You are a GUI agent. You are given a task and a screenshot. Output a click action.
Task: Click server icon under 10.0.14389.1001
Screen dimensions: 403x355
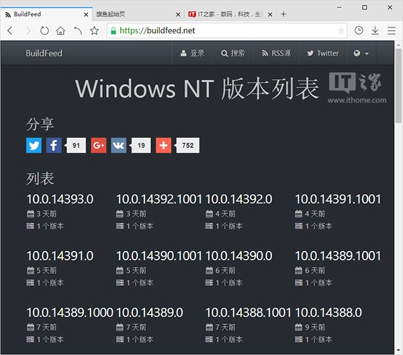298,283
